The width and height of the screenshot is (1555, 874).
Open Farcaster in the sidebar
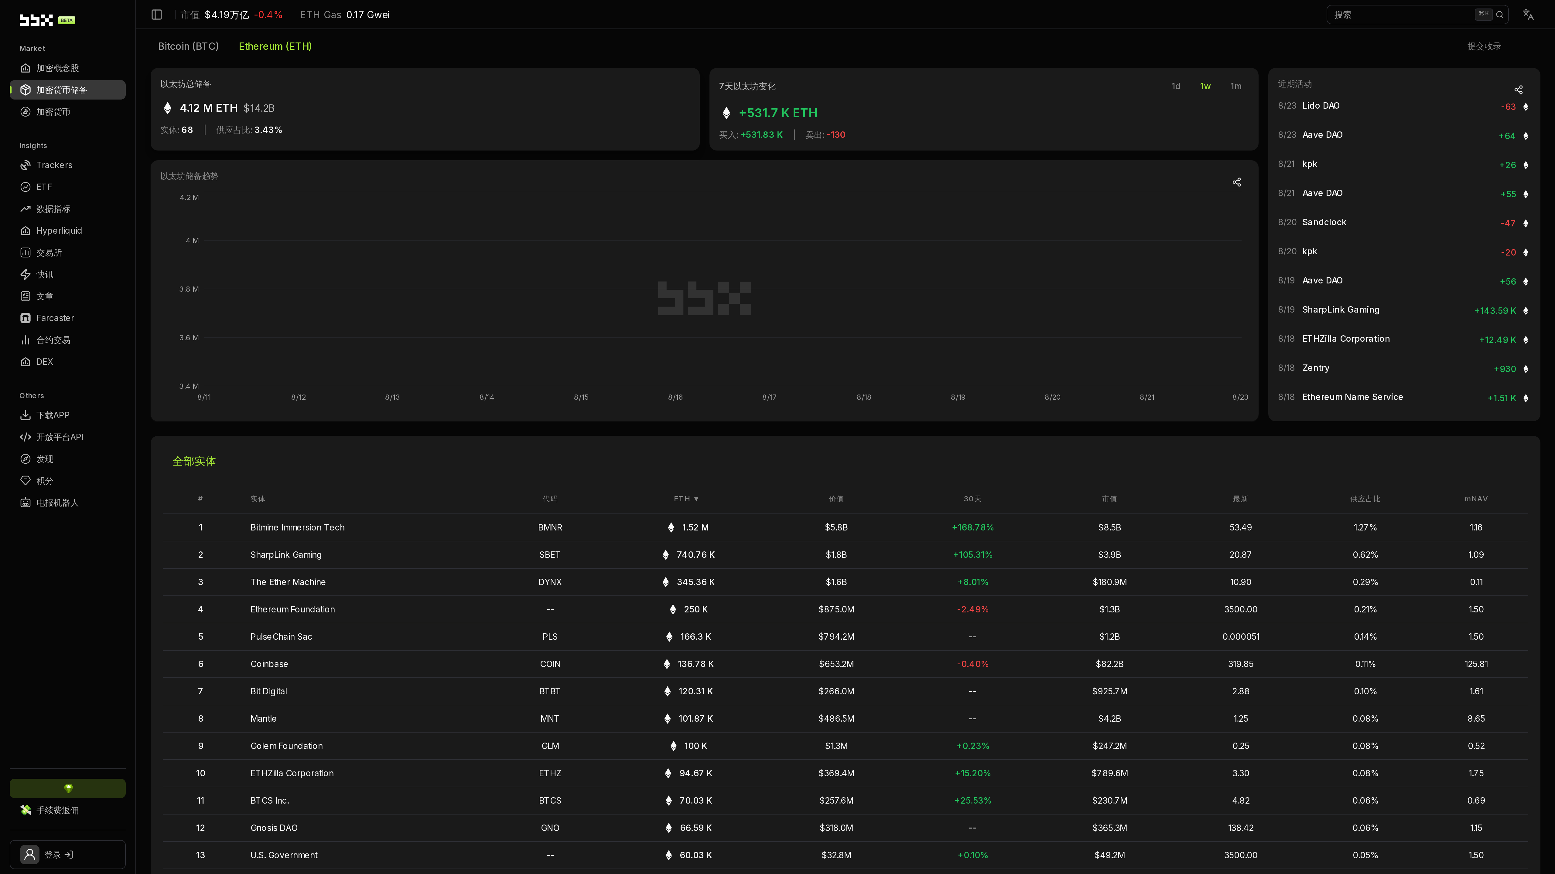pos(68,318)
